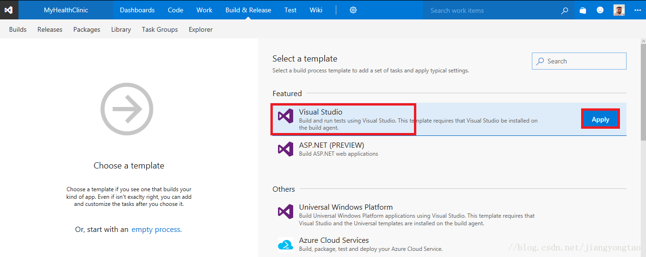Screen dimensions: 646x257
Task: Open the user profile avatar
Action: (619, 10)
